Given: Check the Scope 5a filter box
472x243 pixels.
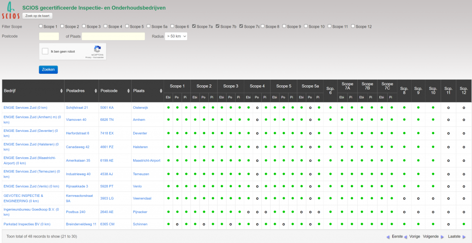Looking at the screenshot, I should [149, 26].
